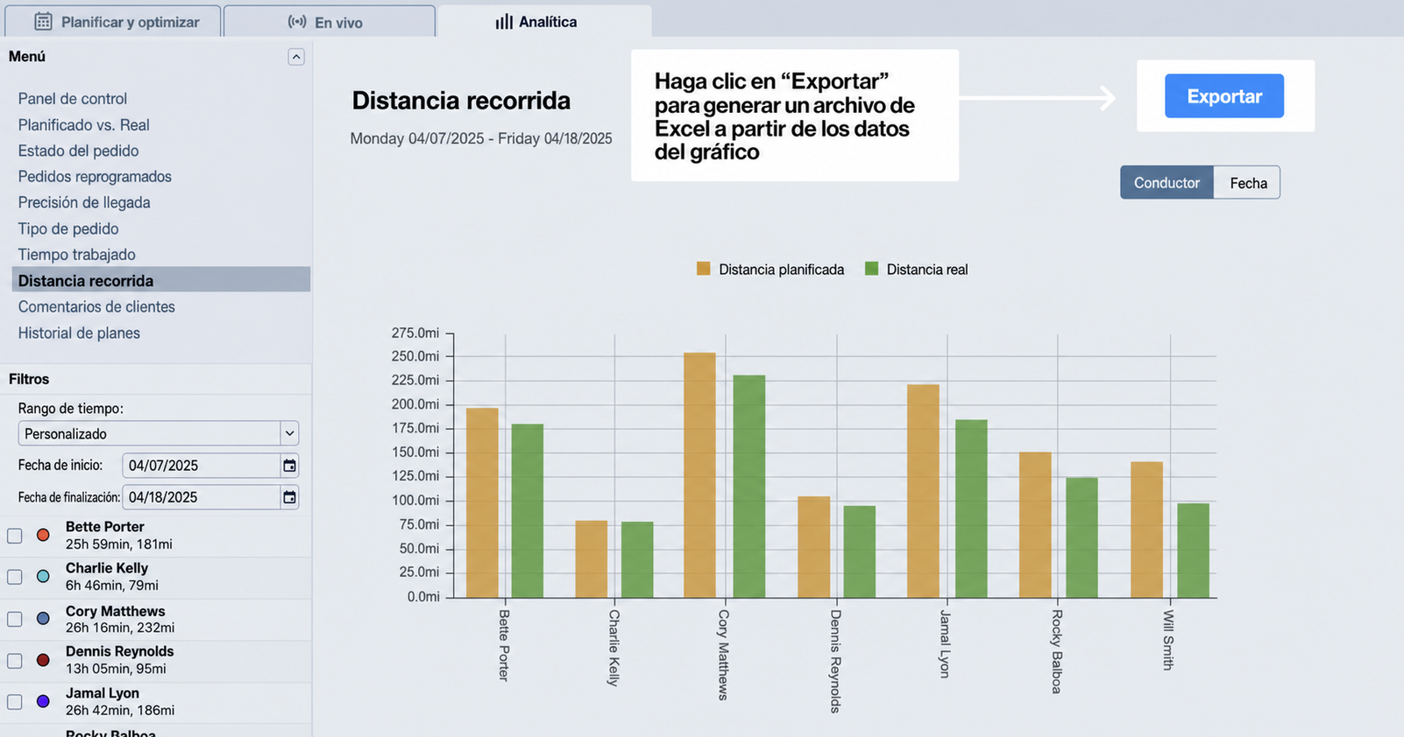Check the Dennis Reynolds driver checkbox
Viewport: 1404px width, 737px height.
(x=15, y=661)
